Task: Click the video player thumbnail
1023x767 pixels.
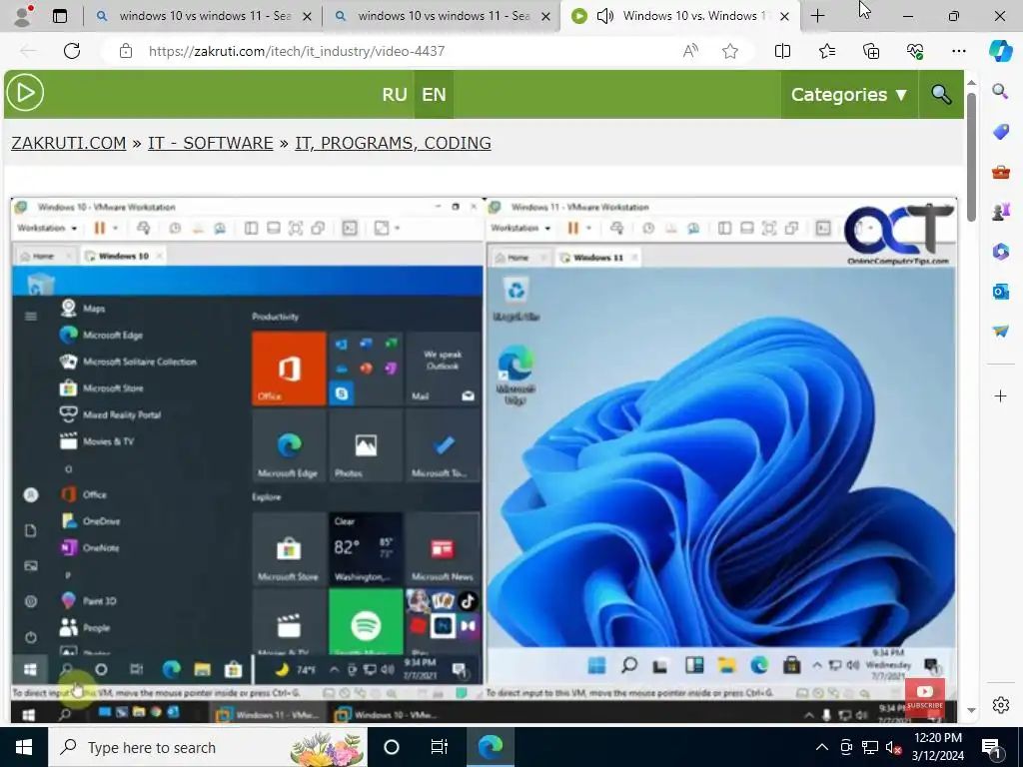Action: point(485,459)
